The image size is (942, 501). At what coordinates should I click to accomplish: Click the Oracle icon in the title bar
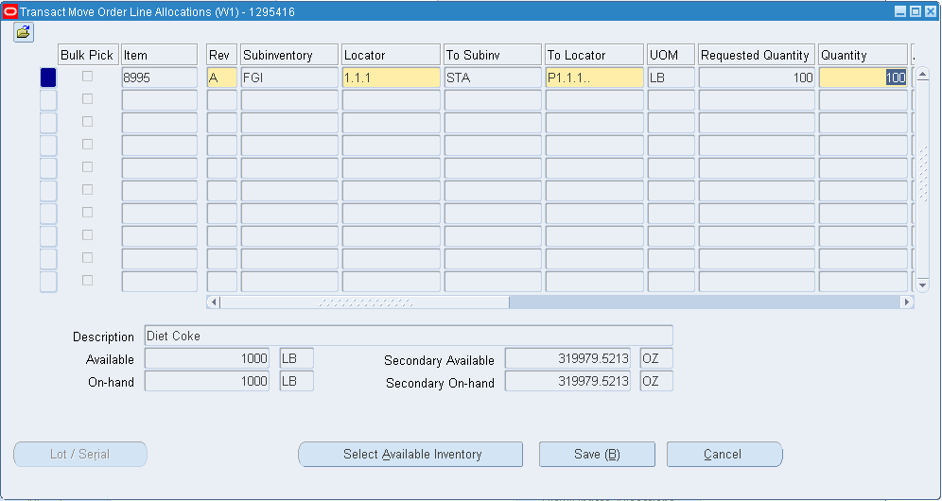tap(10, 11)
